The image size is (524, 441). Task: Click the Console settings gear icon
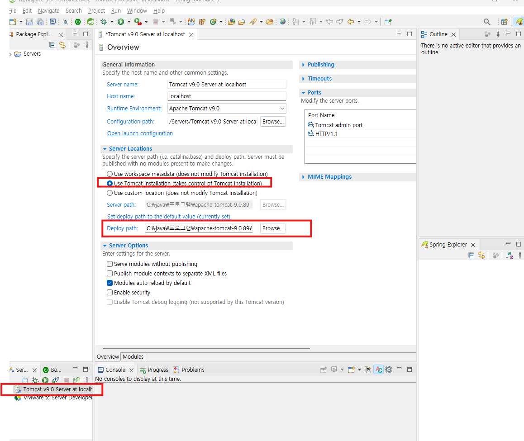[389, 370]
